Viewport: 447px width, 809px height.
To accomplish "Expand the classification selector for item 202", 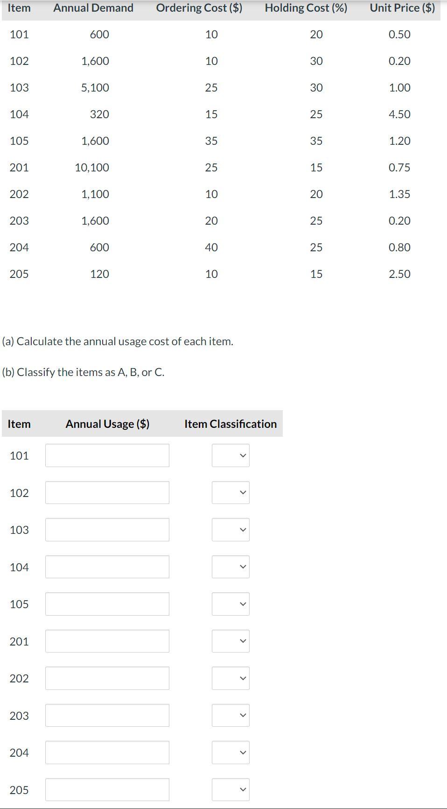I will tap(230, 678).
